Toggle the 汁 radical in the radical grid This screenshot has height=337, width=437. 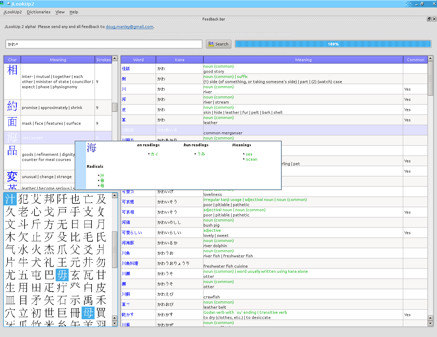tap(10, 199)
